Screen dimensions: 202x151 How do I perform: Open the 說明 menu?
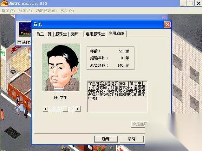click(67, 11)
